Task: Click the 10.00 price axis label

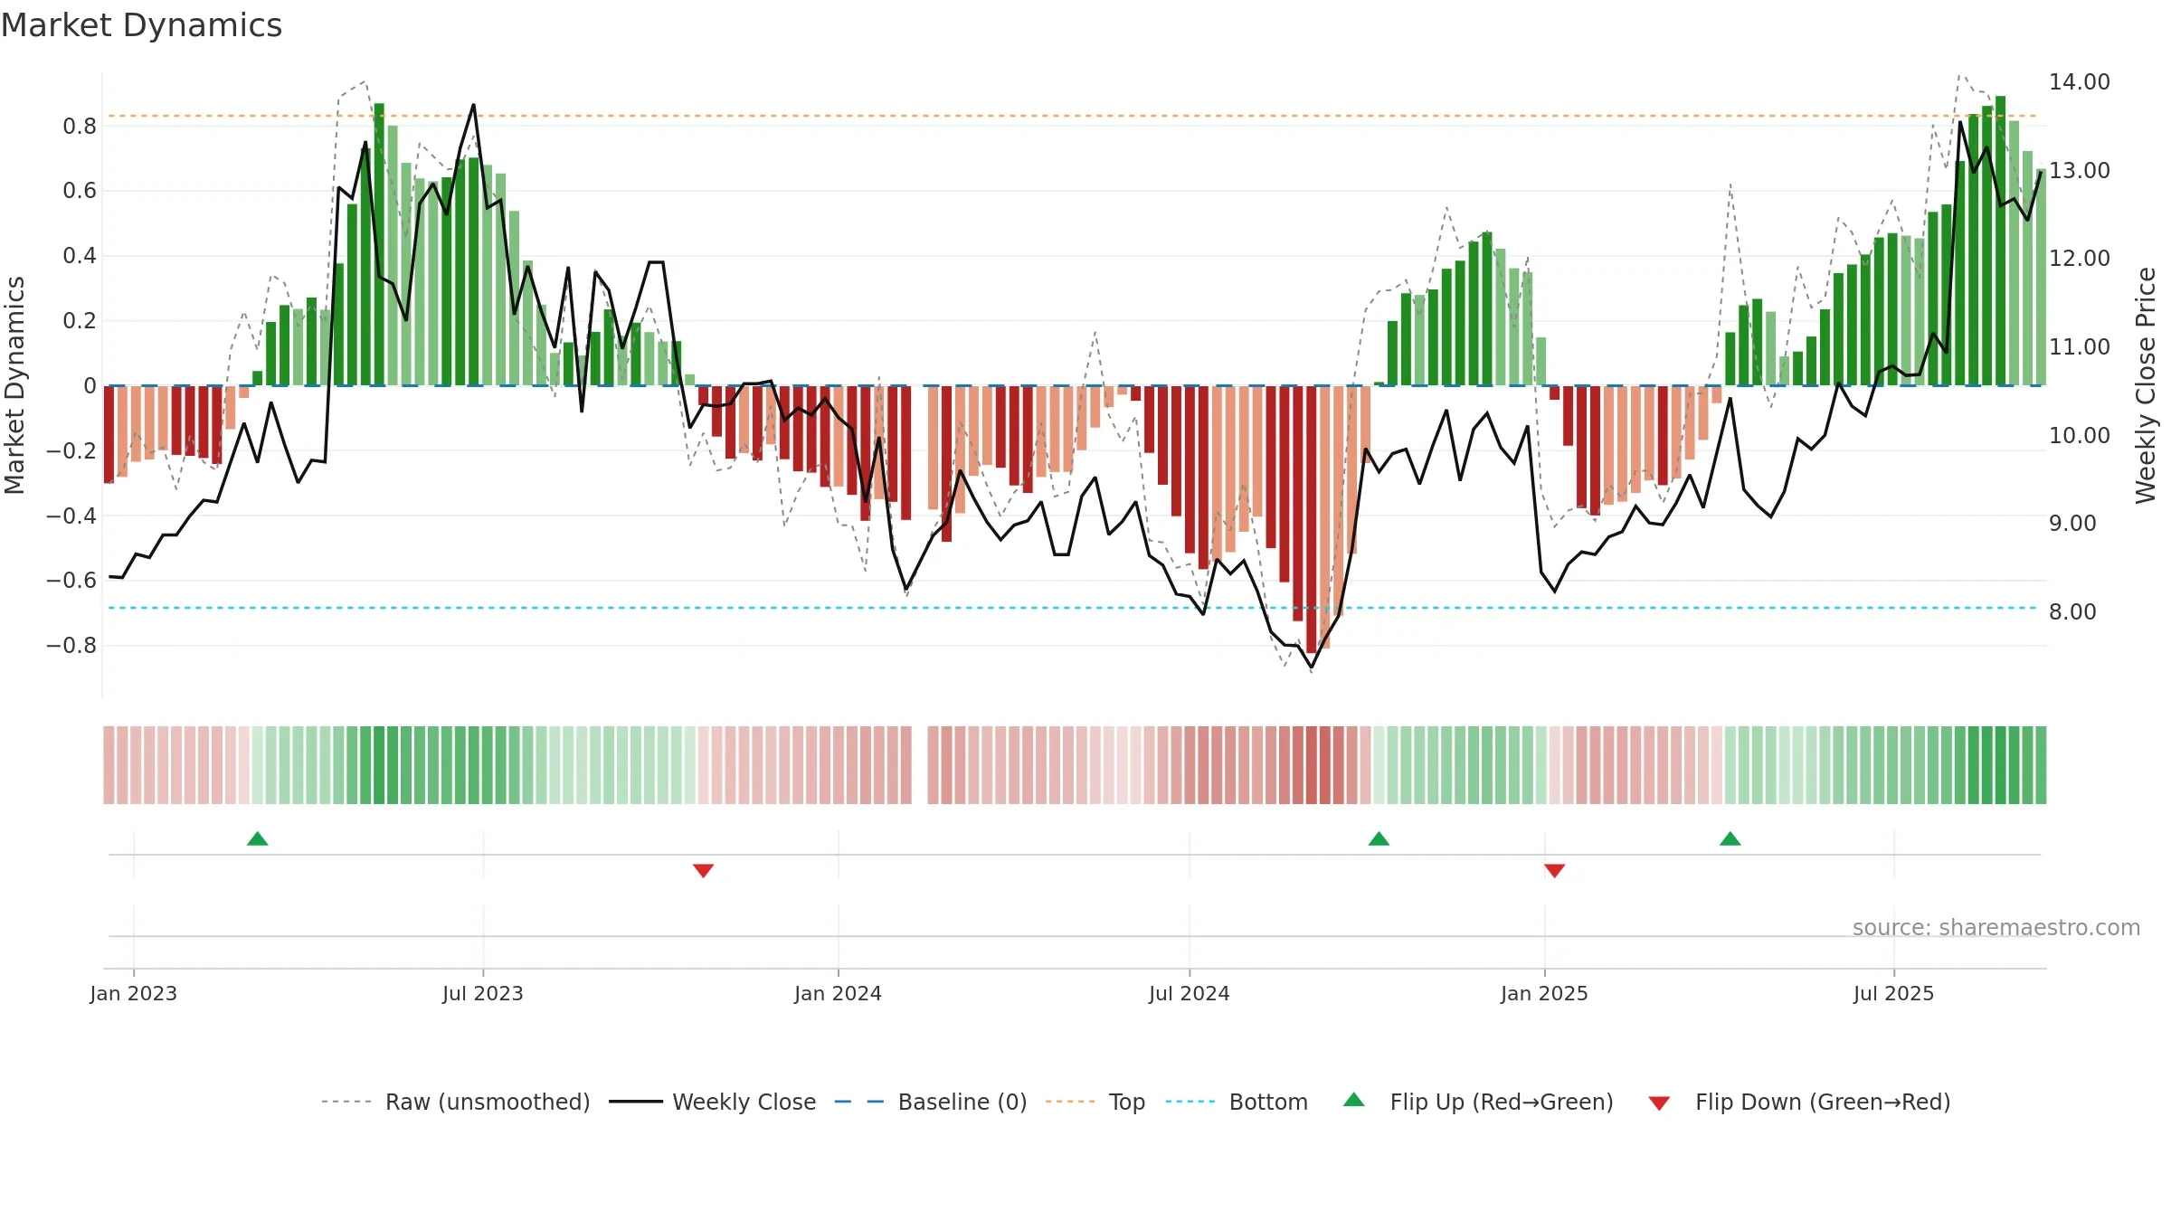Action: click(x=2079, y=435)
